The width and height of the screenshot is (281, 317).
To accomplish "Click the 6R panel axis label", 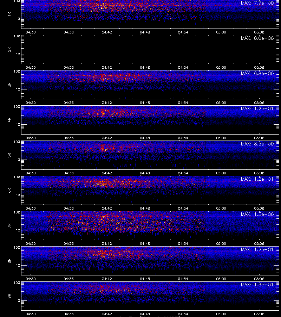I will pos(9,191).
